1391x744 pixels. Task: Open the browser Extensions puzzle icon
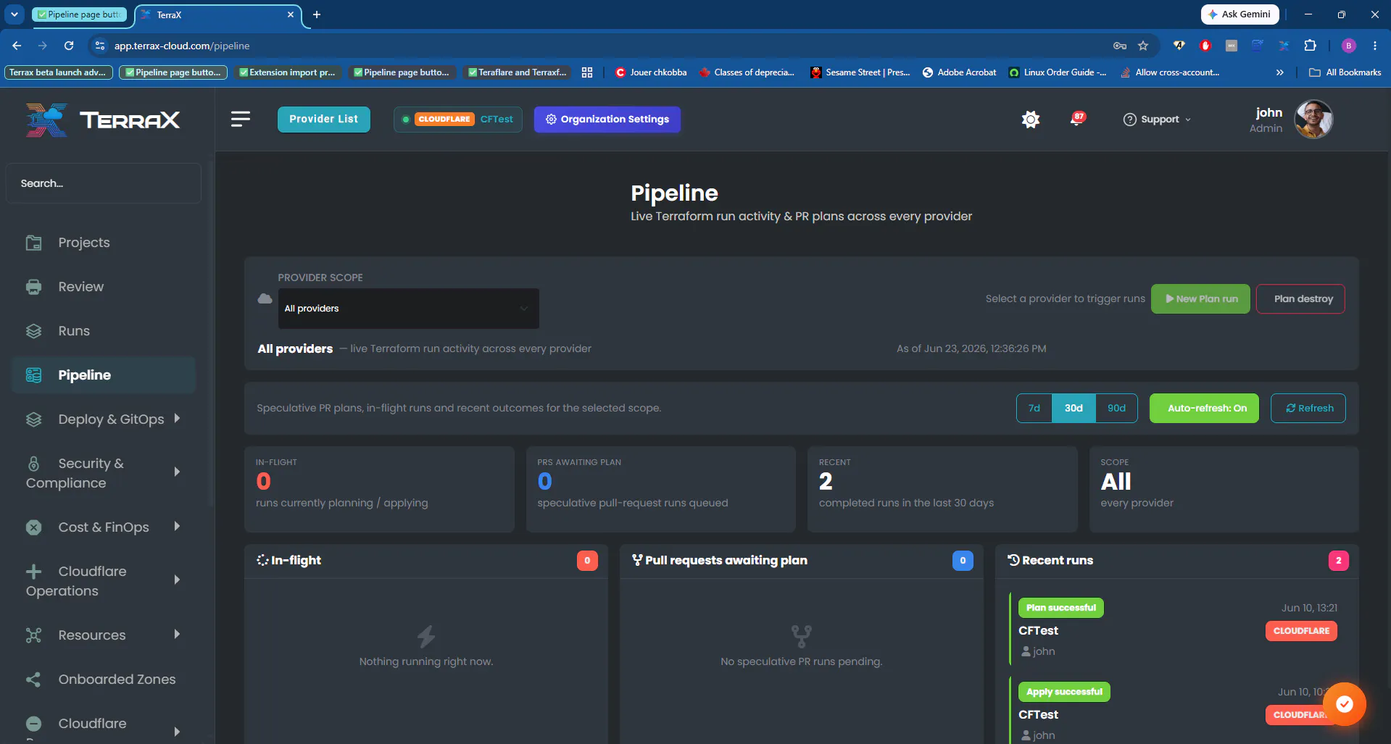(x=1310, y=46)
